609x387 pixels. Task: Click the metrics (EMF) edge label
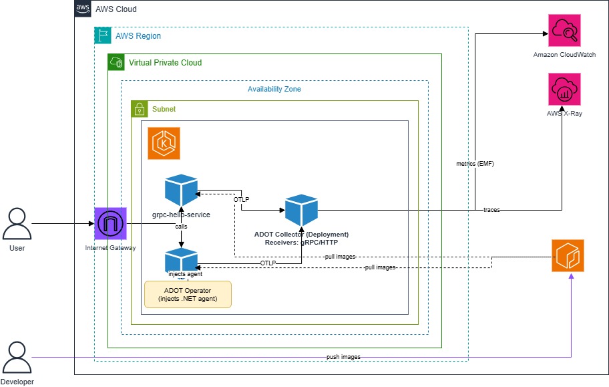[475, 164]
